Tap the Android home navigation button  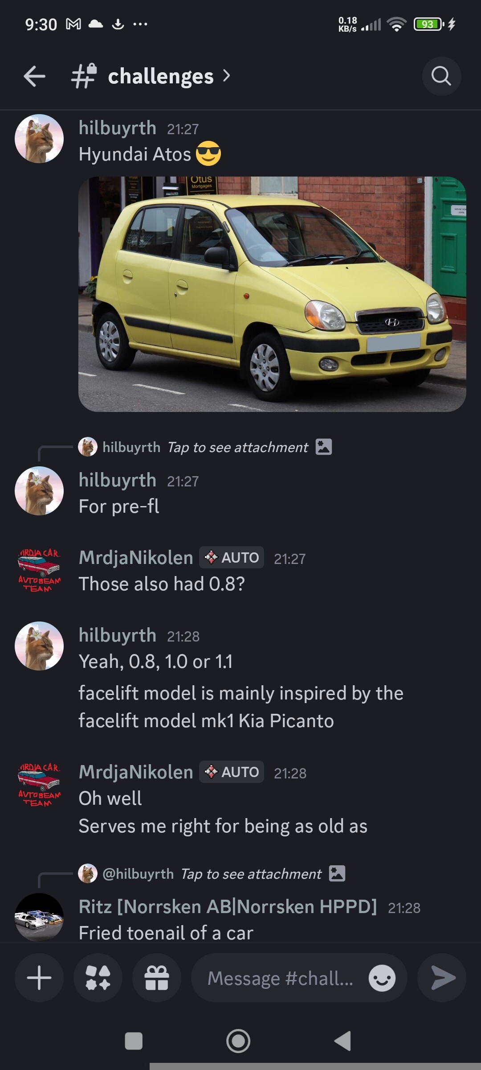point(238,1041)
